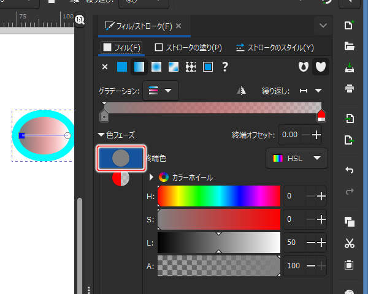Image resolution: width=368 pixels, height=294 pixels.
Task: Decrease the A value with minus
Action: [311, 266]
